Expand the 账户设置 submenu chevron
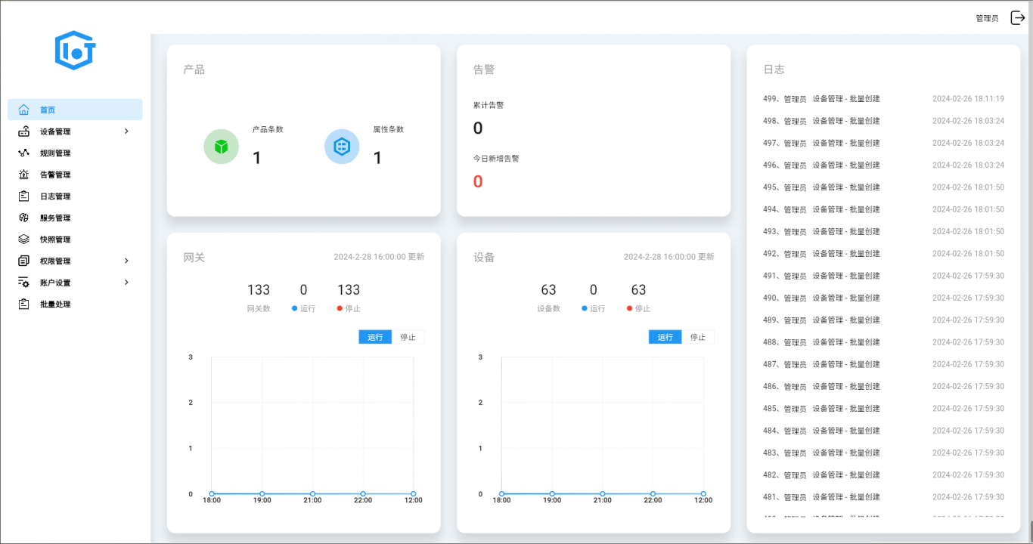Image resolution: width=1033 pixels, height=544 pixels. pos(126,283)
